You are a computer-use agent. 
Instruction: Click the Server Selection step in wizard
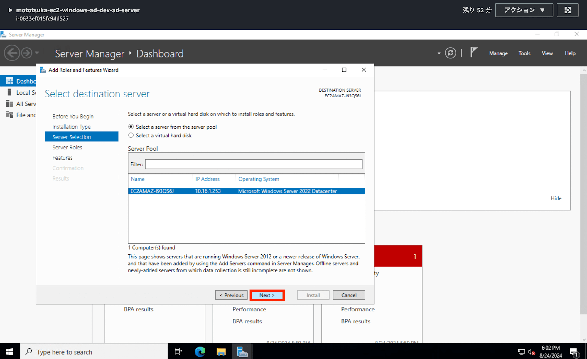tap(72, 137)
